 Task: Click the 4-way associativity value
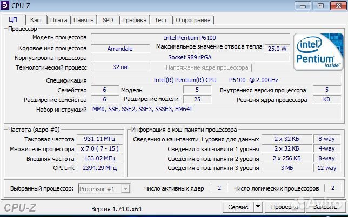pos(327,148)
